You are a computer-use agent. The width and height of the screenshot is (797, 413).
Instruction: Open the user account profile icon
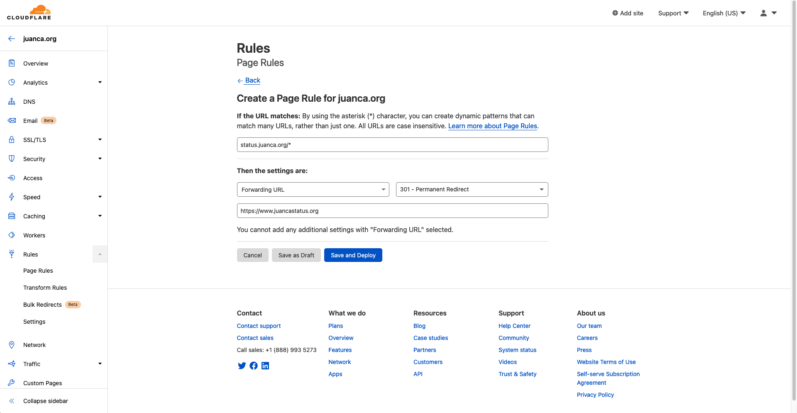point(763,13)
